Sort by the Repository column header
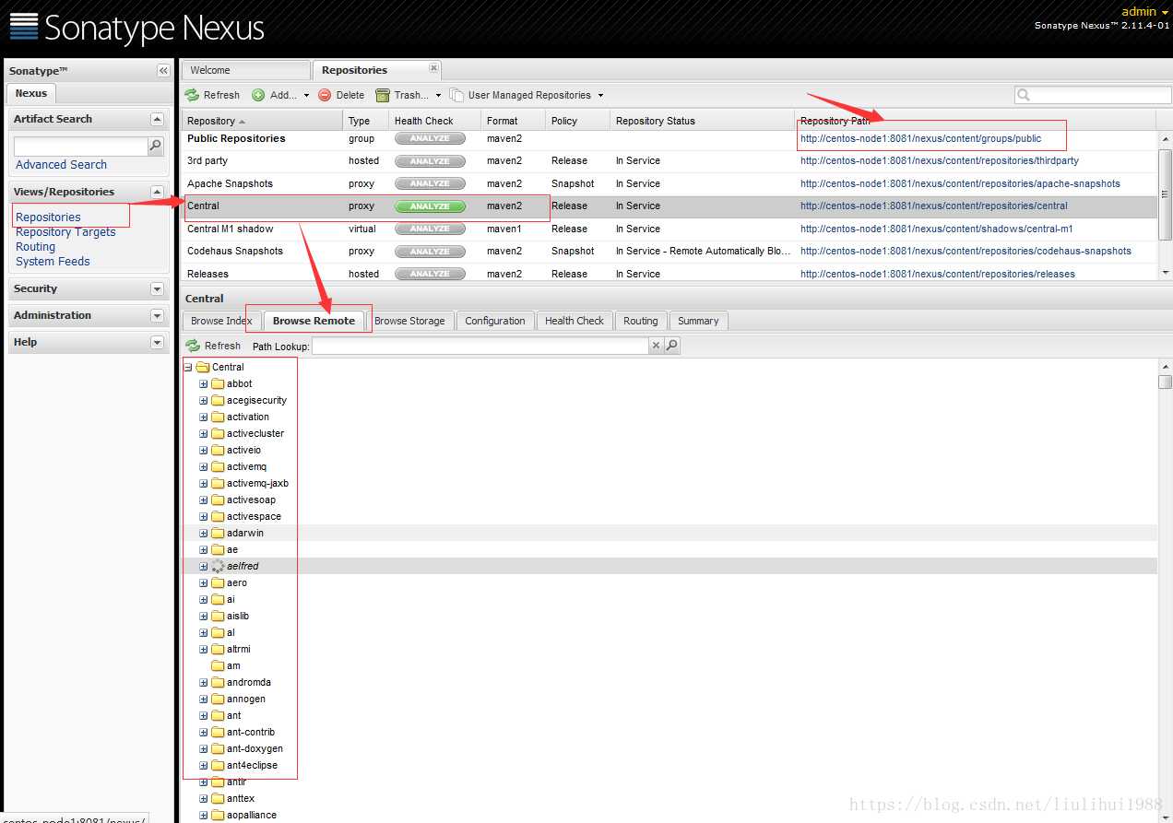This screenshot has height=823, width=1173. pyautogui.click(x=262, y=121)
